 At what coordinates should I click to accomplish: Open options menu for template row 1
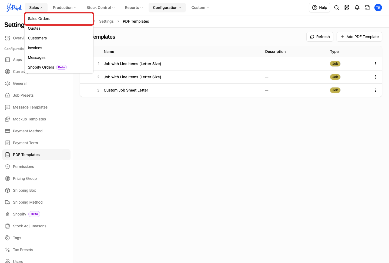point(375,64)
